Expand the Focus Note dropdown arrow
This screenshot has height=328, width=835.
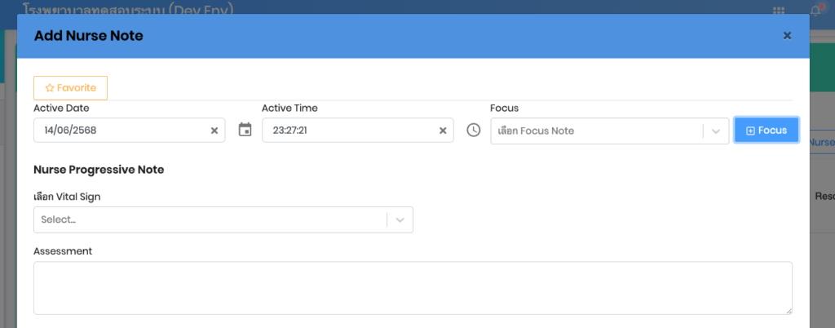point(716,131)
